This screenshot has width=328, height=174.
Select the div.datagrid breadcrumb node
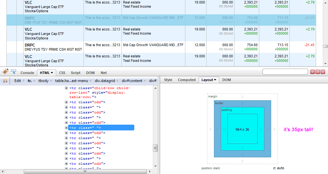click(x=105, y=81)
